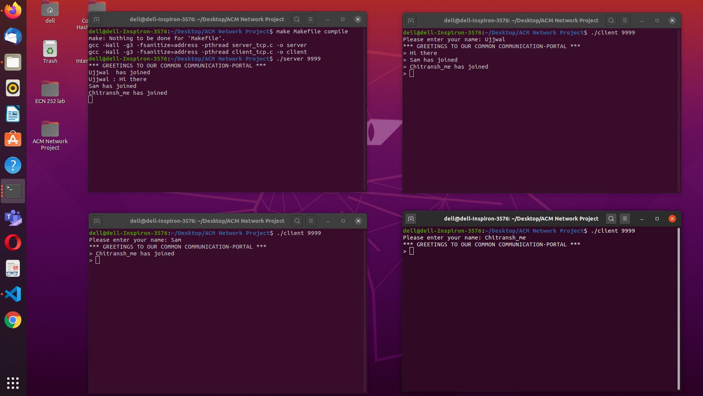Activate search in Ujjwal's client terminal
Image resolution: width=703 pixels, height=396 pixels.
tap(611, 20)
